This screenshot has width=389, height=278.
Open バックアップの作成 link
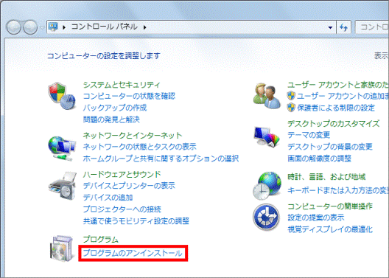115,108
